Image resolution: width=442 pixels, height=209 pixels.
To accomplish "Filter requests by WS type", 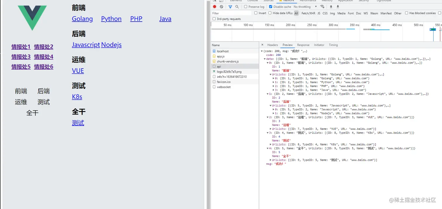I will pos(366,13).
